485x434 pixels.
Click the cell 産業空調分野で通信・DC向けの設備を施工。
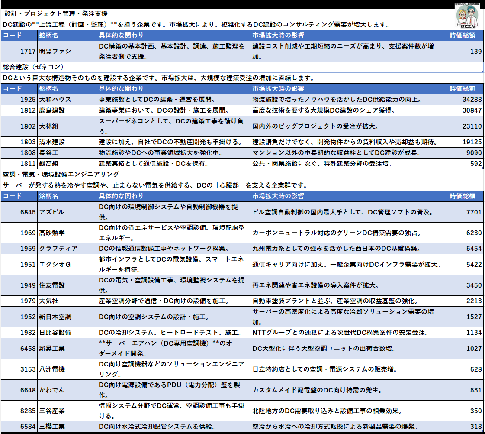174,301
